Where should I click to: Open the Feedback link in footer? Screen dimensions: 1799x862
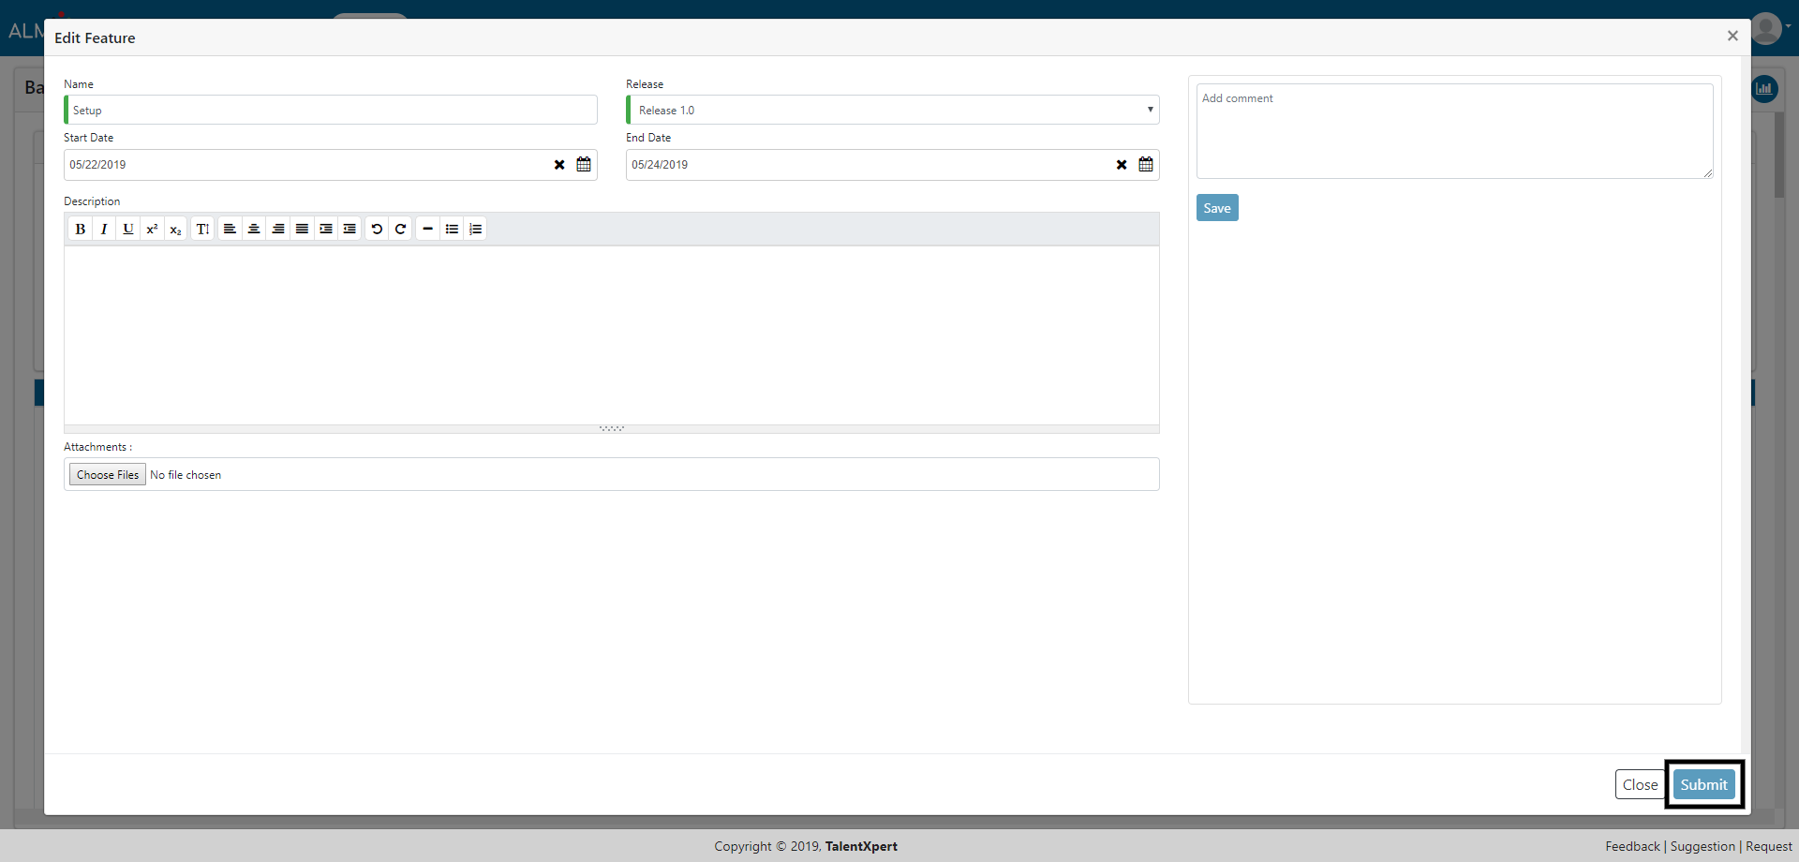tap(1632, 846)
